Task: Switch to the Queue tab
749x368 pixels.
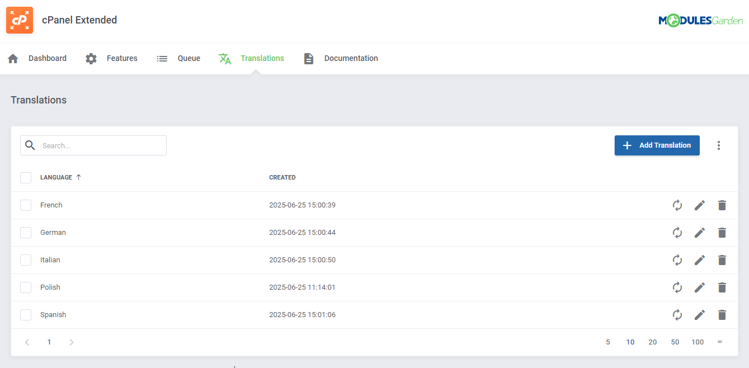Action: coord(189,58)
